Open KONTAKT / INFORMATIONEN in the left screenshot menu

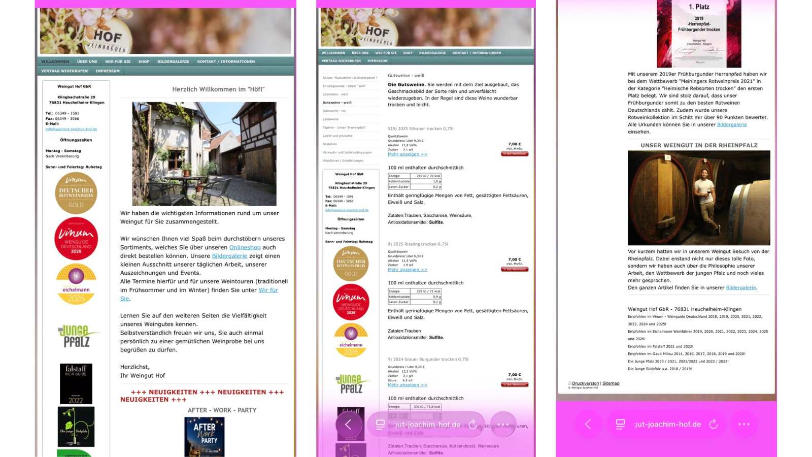pyautogui.click(x=226, y=61)
